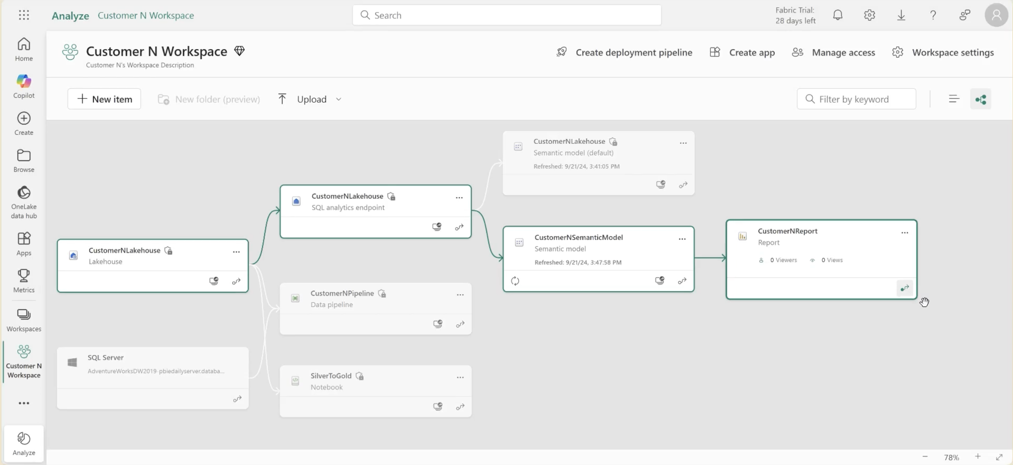Viewport: 1013px width, 465px height.
Task: Open Apps in left sidebar
Action: [x=23, y=244]
